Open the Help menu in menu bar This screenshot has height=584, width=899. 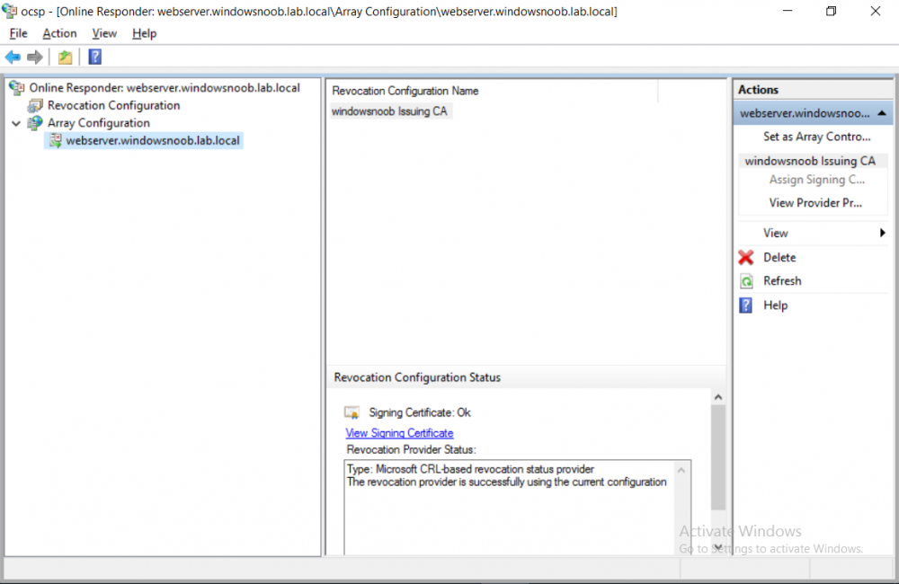point(144,33)
